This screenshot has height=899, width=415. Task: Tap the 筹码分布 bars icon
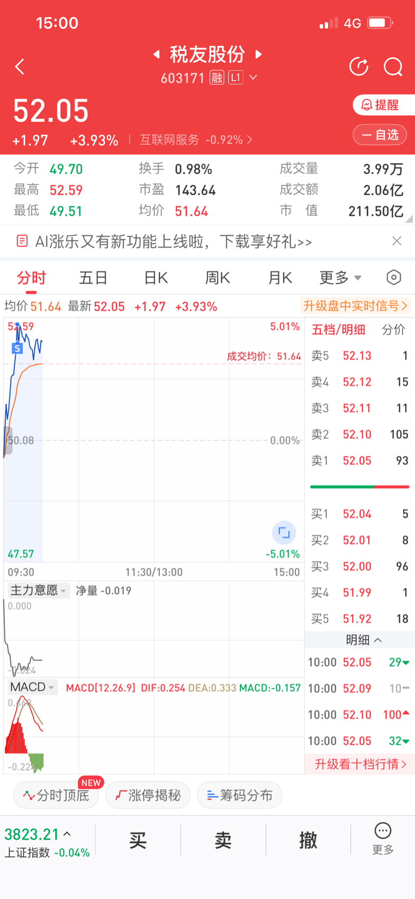click(212, 796)
